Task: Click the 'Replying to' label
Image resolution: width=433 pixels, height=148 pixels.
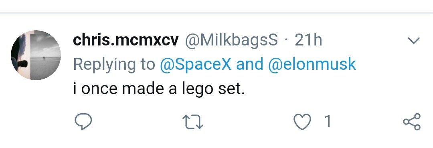Action: point(114,65)
